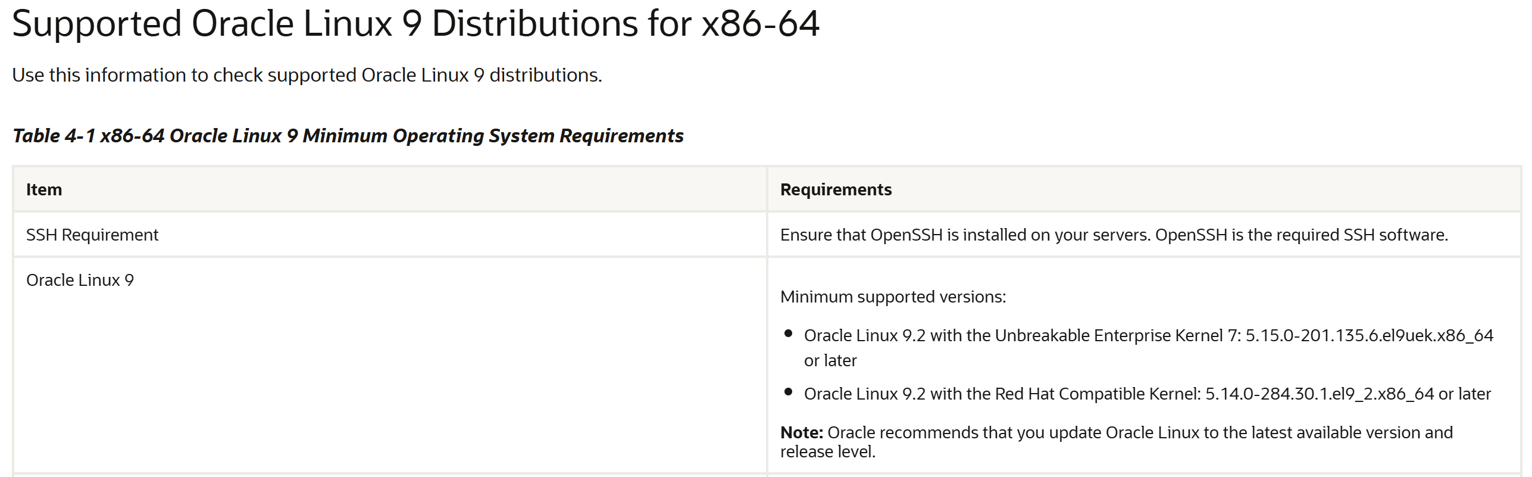Click the Minimum supported versions line
The height and width of the screenshot is (477, 1532).
tap(893, 297)
